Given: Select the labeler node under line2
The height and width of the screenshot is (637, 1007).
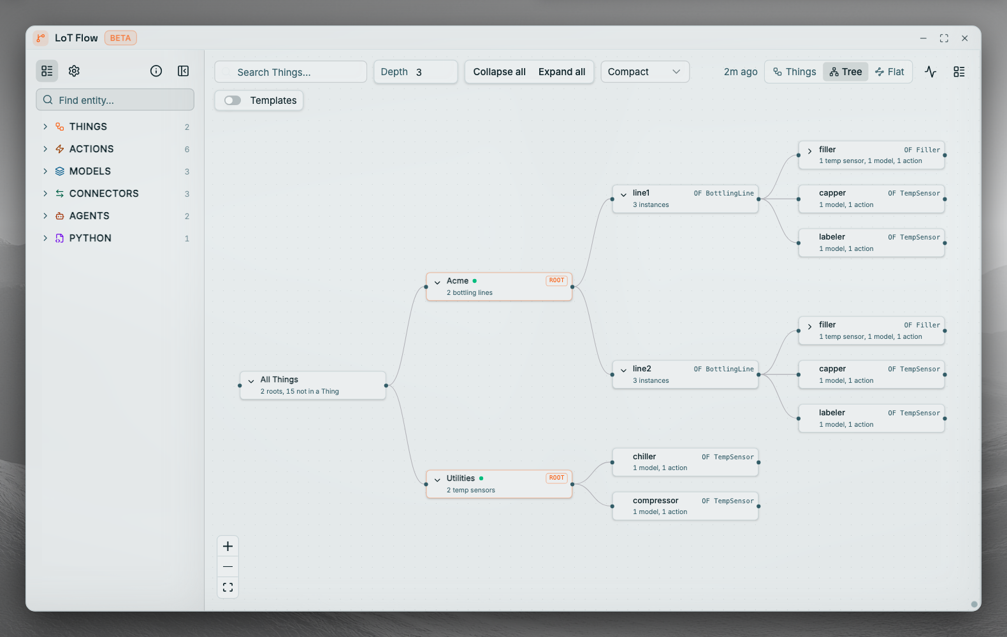Looking at the screenshot, I should tap(871, 419).
